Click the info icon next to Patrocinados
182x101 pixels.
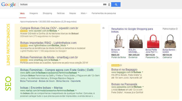point(177,29)
